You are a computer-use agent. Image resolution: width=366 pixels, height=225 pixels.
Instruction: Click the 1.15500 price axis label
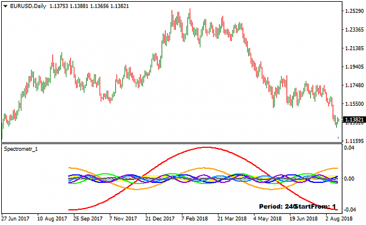click(x=354, y=104)
